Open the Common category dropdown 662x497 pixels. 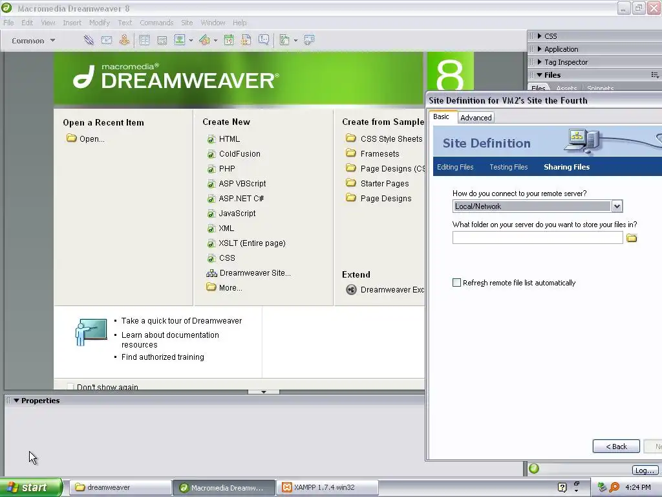tap(34, 41)
